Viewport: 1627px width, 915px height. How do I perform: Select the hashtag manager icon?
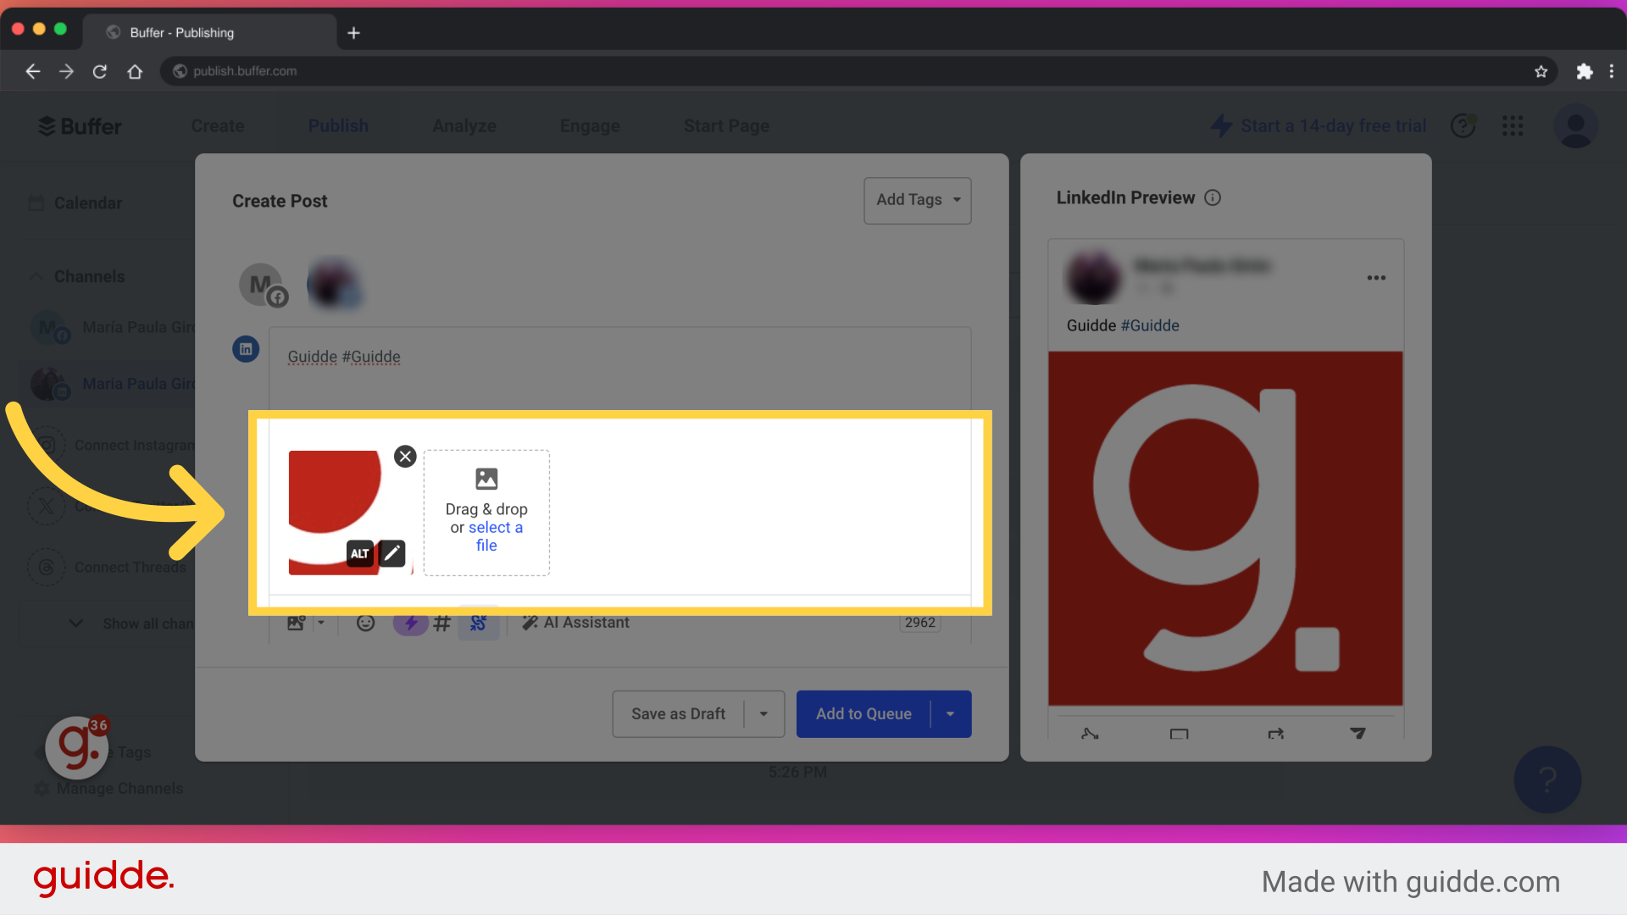pos(441,623)
